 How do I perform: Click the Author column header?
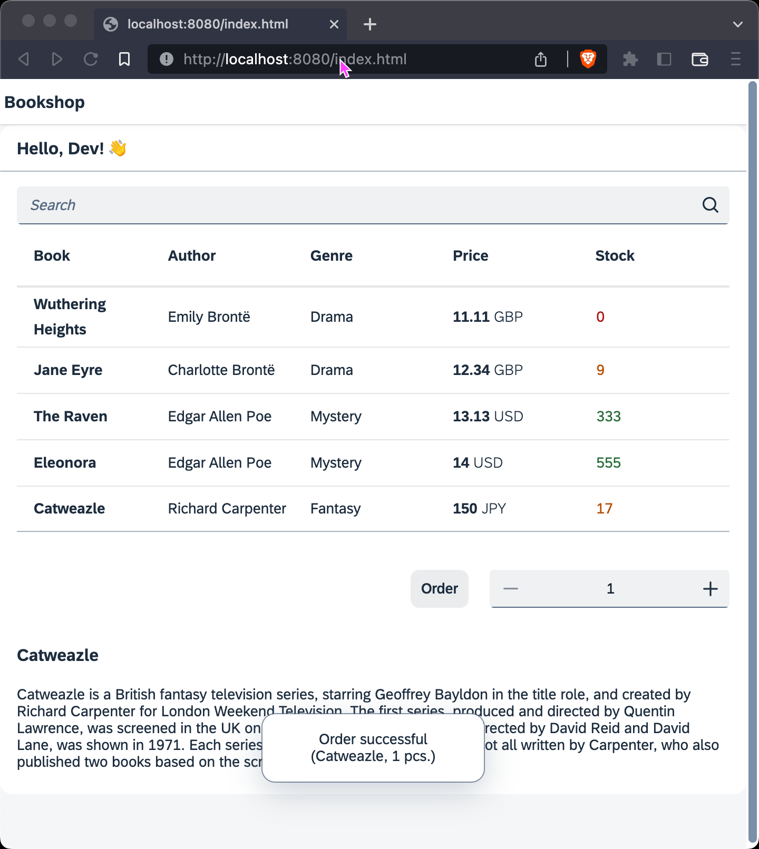192,255
